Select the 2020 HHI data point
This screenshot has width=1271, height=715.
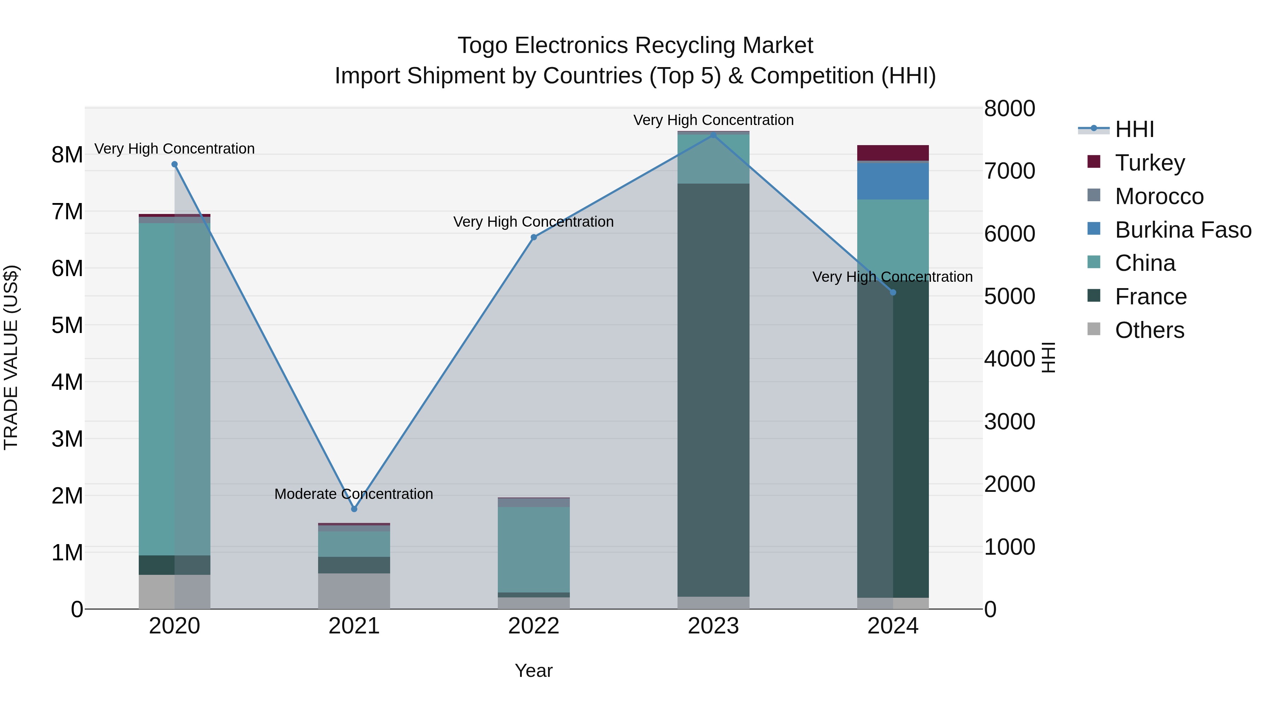pos(174,164)
